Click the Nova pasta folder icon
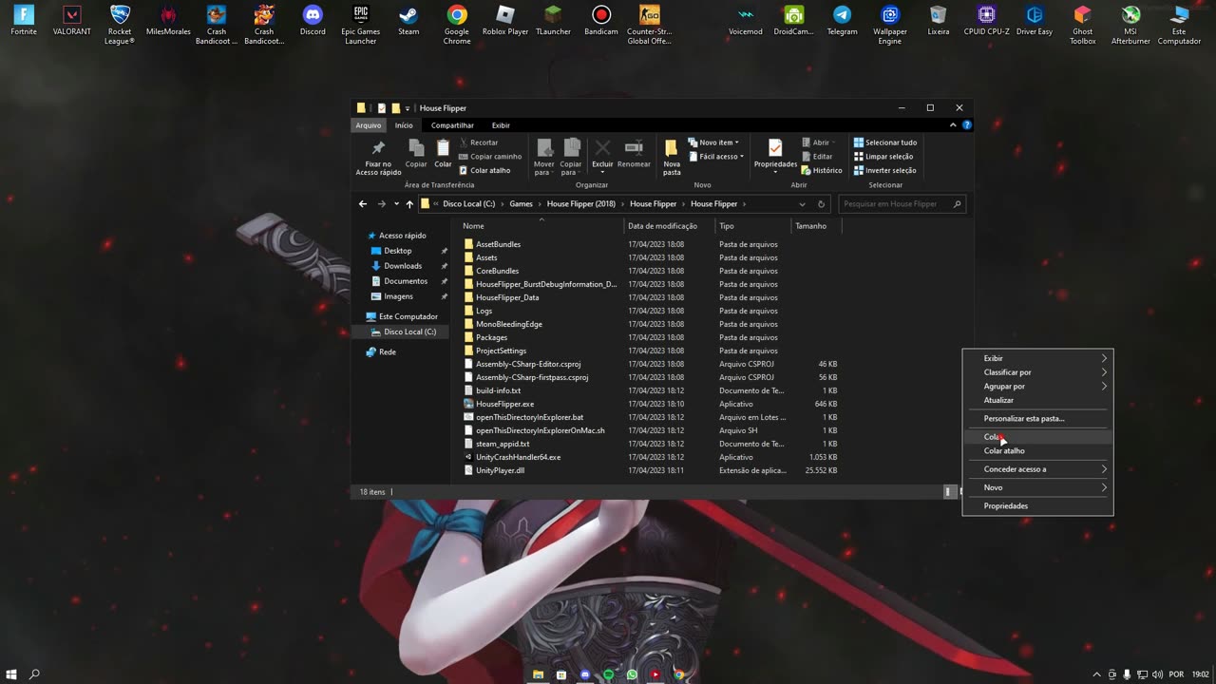The height and width of the screenshot is (684, 1216). coord(672,148)
